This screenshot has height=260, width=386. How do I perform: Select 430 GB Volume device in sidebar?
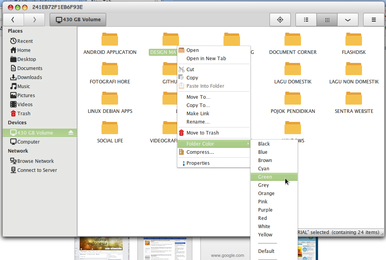(x=40, y=133)
